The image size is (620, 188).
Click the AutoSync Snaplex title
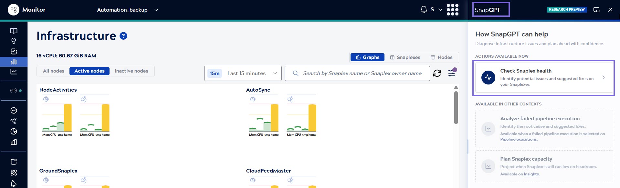pyautogui.click(x=258, y=90)
